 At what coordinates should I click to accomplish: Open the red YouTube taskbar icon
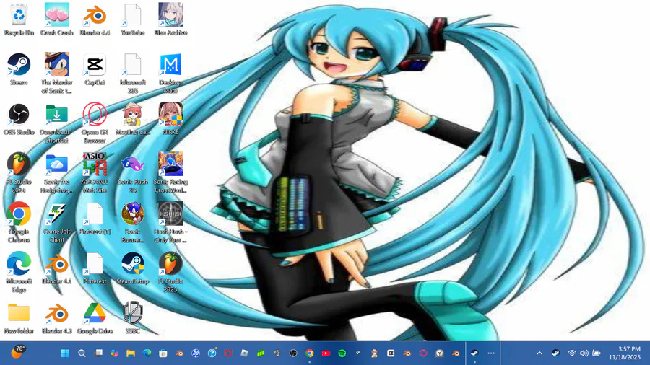pyautogui.click(x=326, y=353)
